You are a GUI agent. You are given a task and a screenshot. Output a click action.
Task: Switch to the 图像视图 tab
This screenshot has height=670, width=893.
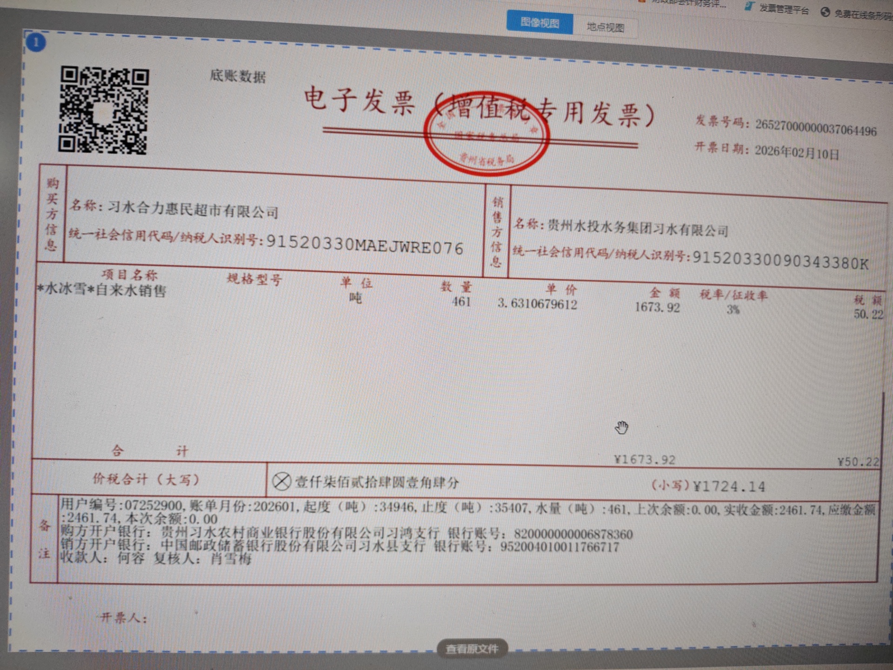point(540,22)
